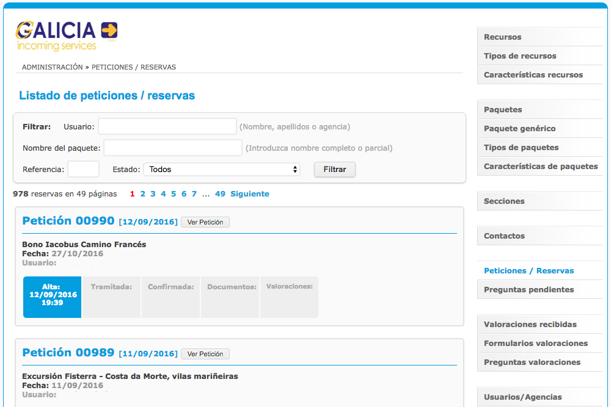Click the Documentos status box
Image resolution: width=611 pixels, height=407 pixels.
[230, 297]
